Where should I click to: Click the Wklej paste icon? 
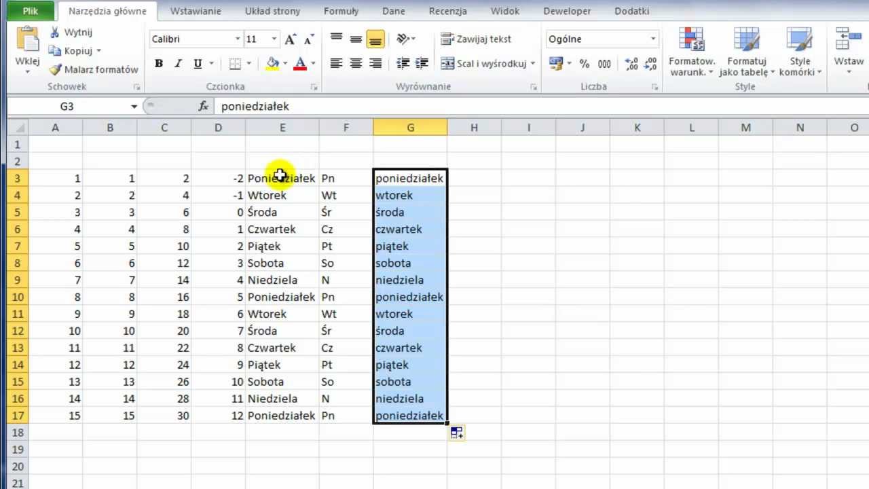point(27,39)
